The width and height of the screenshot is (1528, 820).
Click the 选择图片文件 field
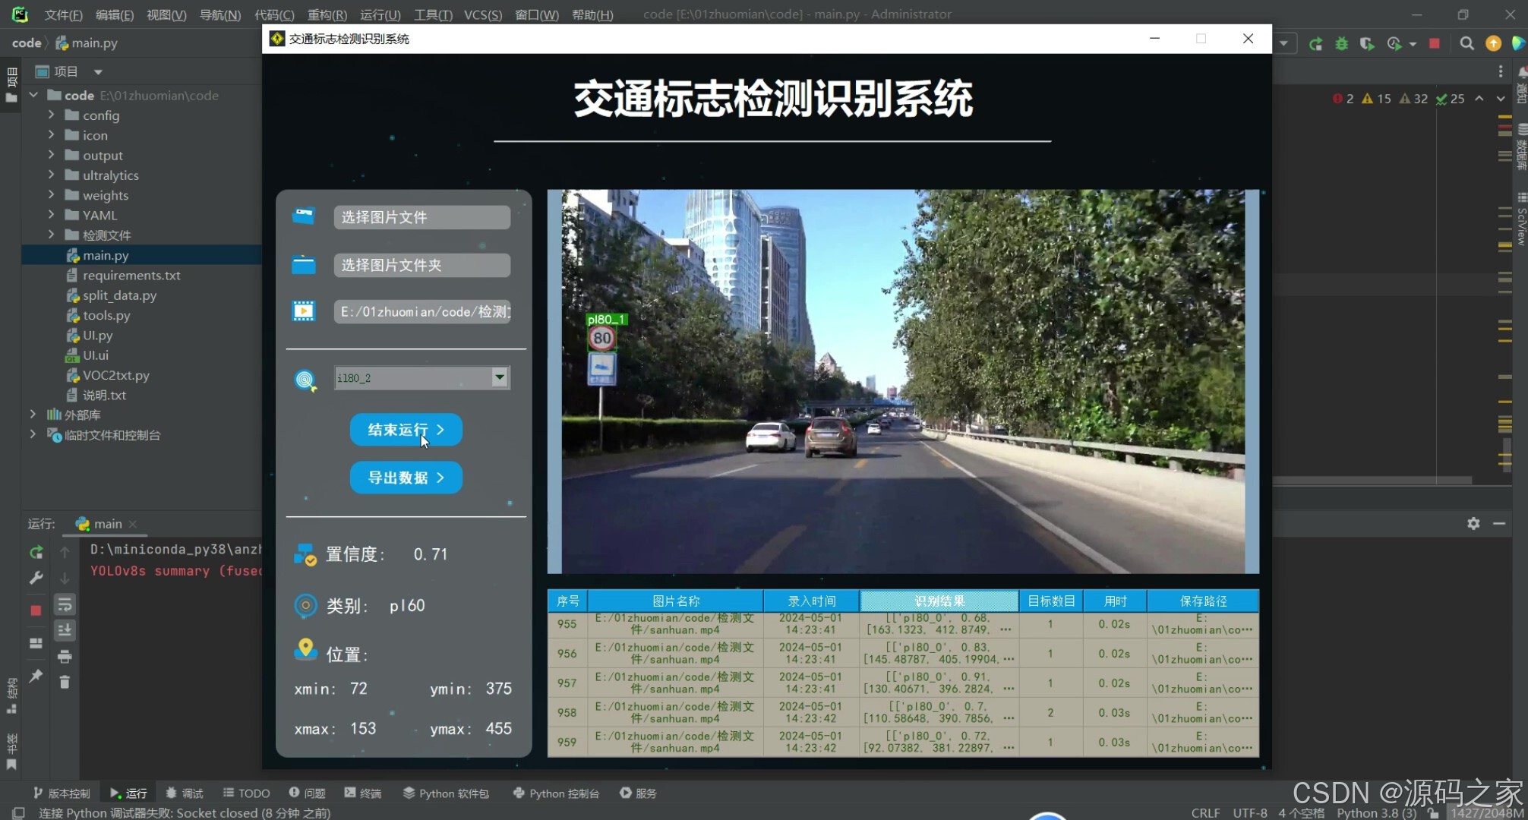coord(421,217)
